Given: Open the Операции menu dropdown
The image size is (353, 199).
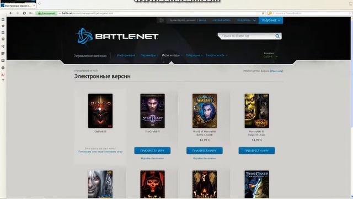Looking at the screenshot, I should [194, 55].
